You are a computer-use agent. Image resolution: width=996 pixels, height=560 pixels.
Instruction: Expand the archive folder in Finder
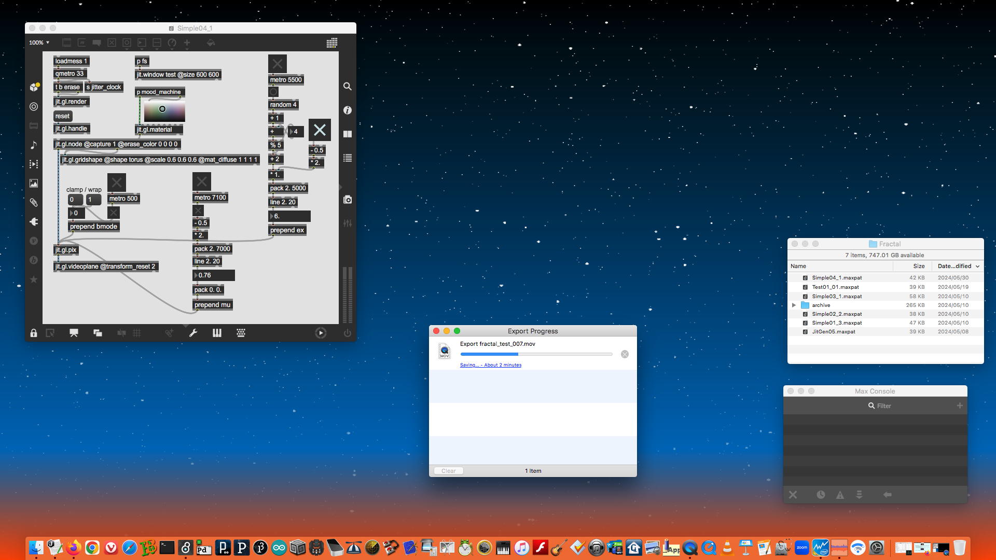[794, 305]
